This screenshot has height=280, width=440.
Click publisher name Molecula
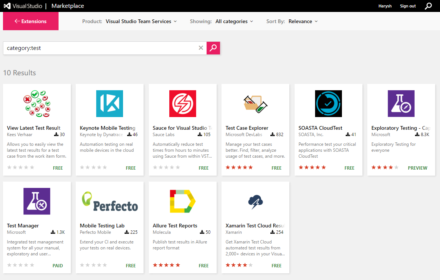pyautogui.click(x=161, y=232)
